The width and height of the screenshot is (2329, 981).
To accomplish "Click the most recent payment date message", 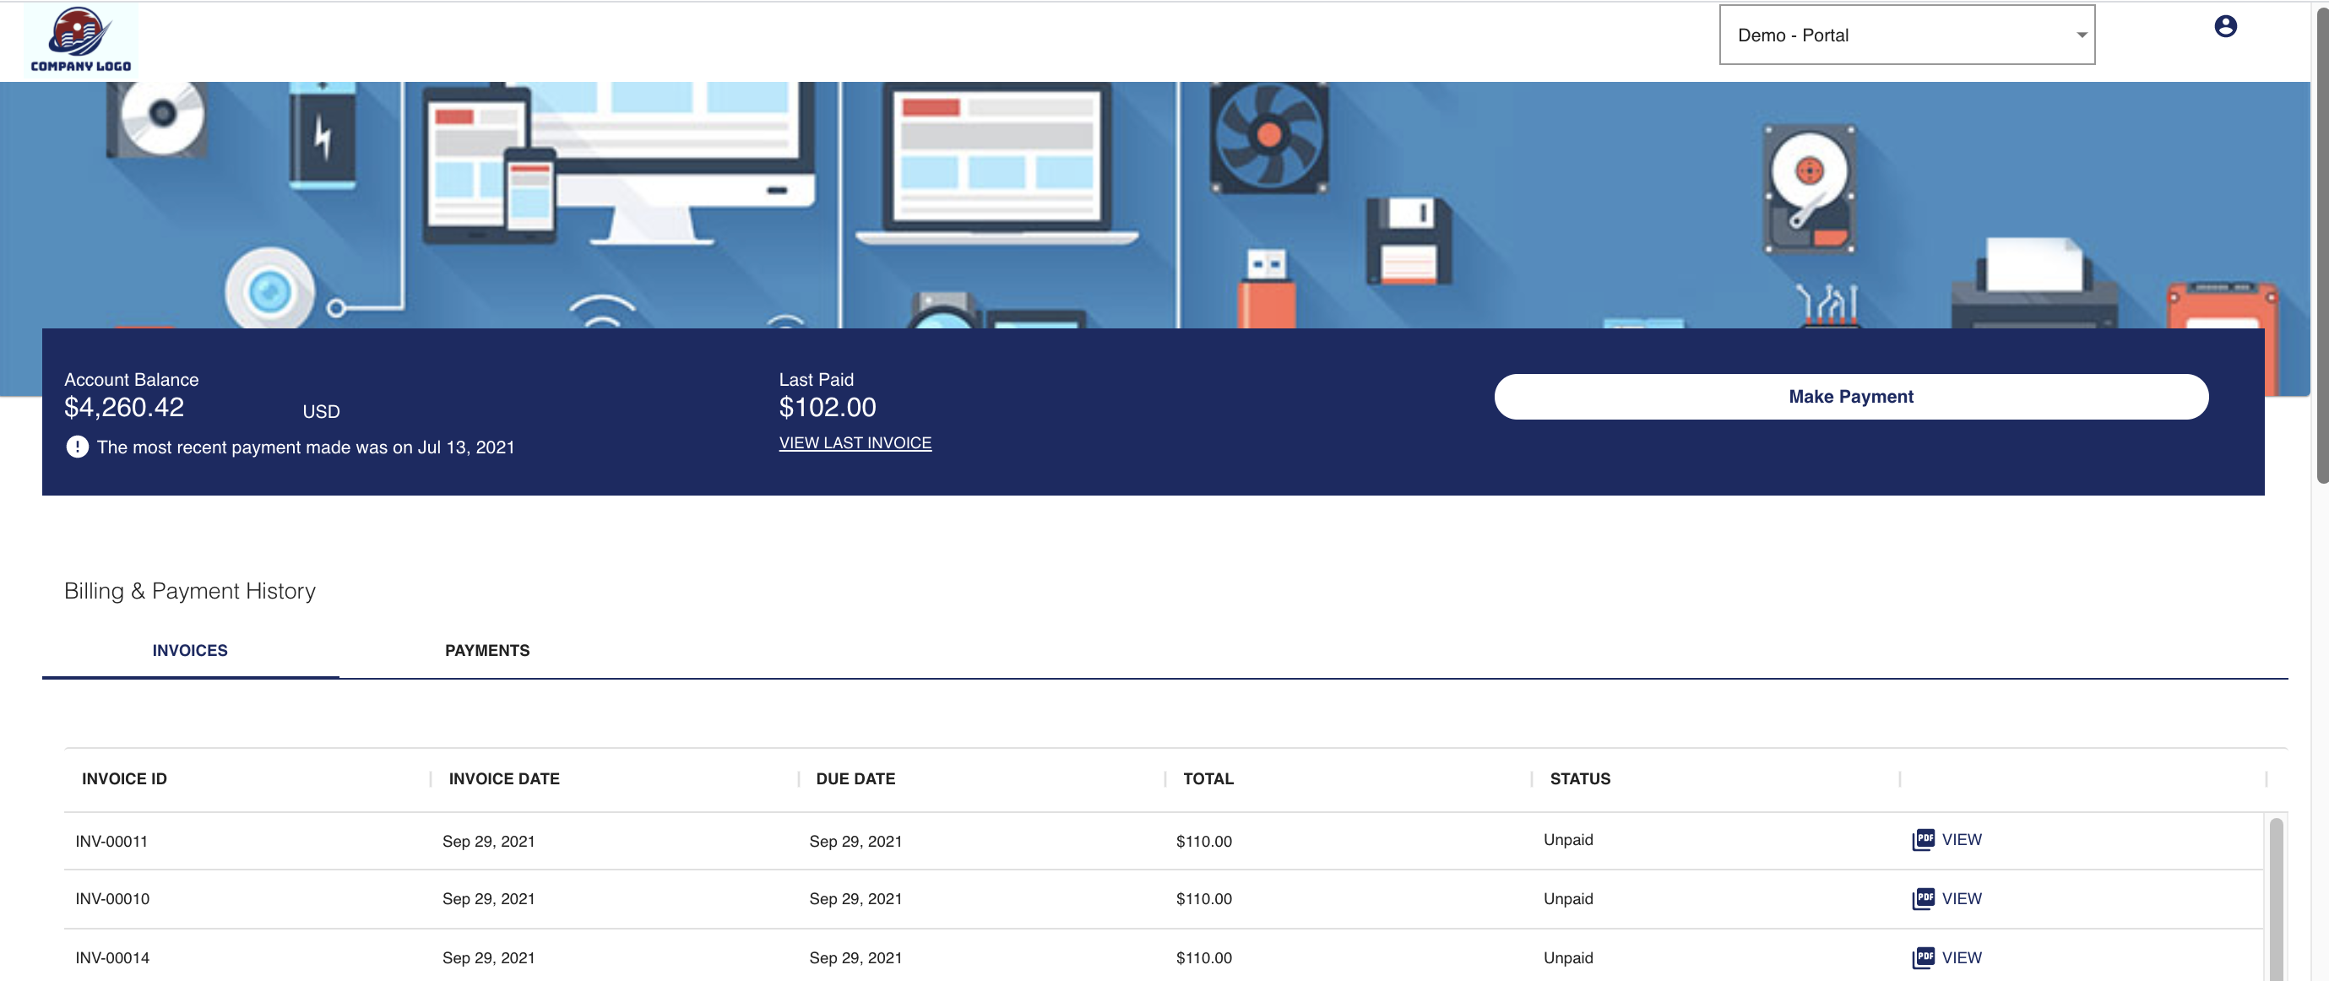I will coord(306,447).
